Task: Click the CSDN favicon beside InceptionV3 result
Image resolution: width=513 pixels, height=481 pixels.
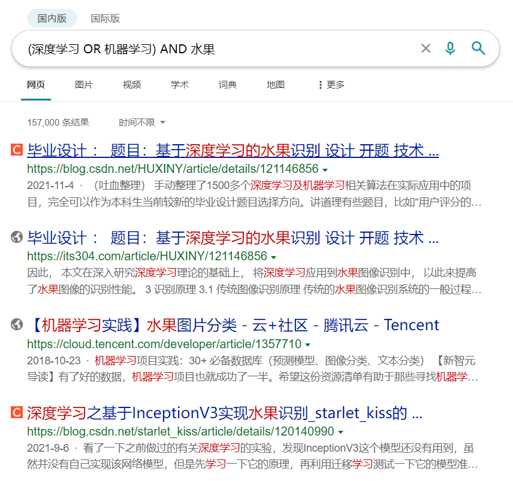Action: coord(17,412)
